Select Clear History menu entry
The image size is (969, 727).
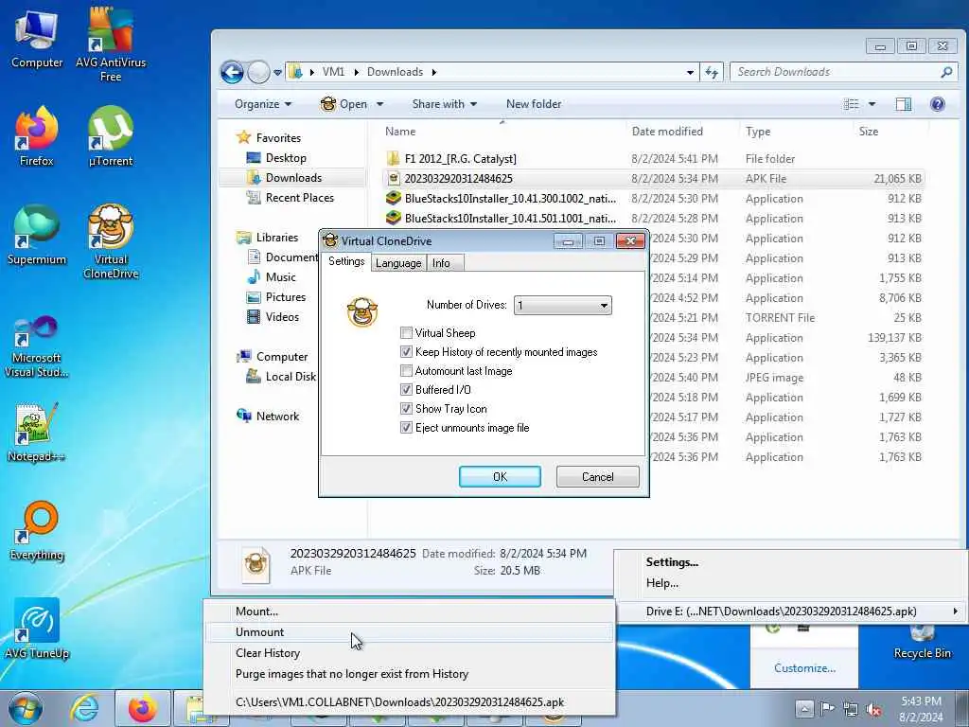pos(409,653)
